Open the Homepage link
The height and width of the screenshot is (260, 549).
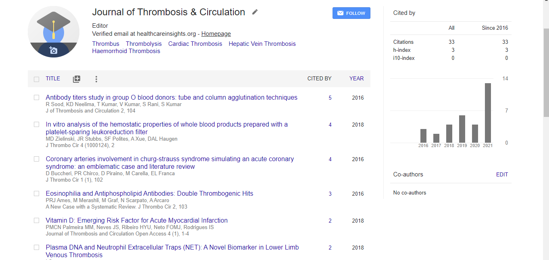click(x=216, y=34)
